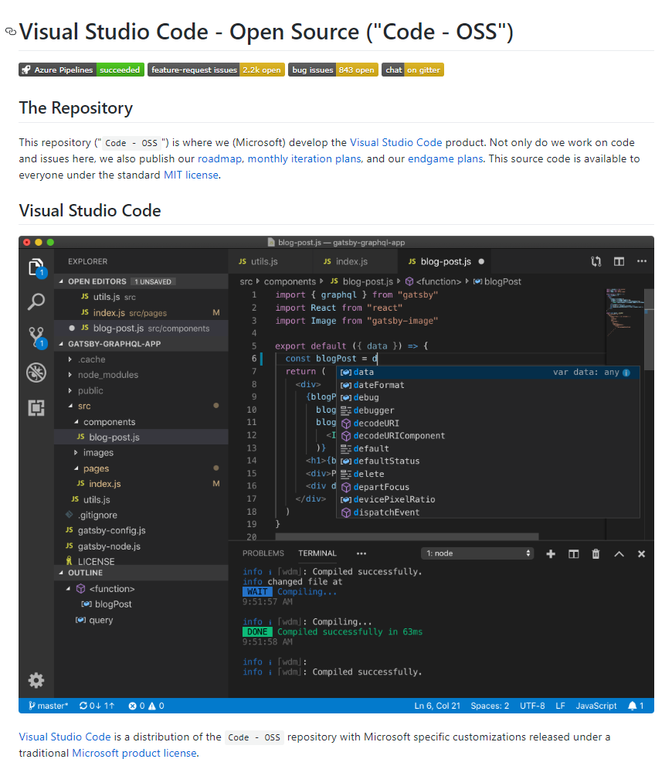This screenshot has width=672, height=759.
Task: Open the roadmap link
Action: coord(219,158)
